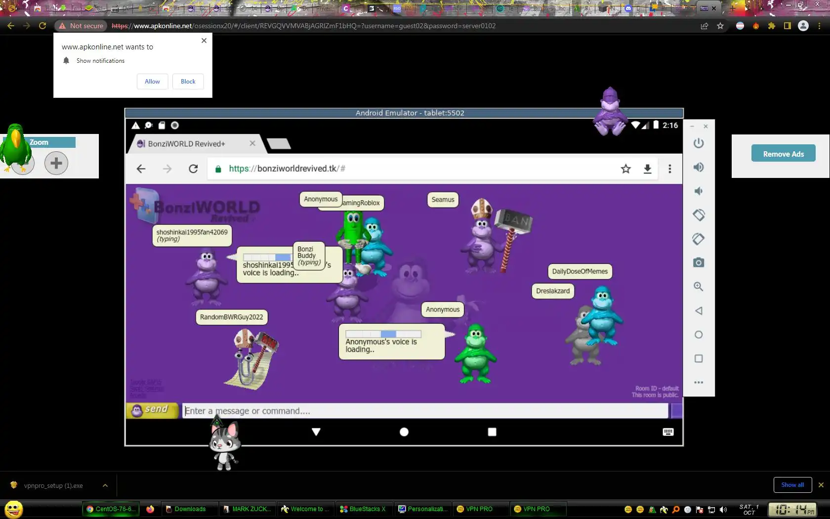
Task: Open a new tab in Android browser
Action: tap(279, 144)
